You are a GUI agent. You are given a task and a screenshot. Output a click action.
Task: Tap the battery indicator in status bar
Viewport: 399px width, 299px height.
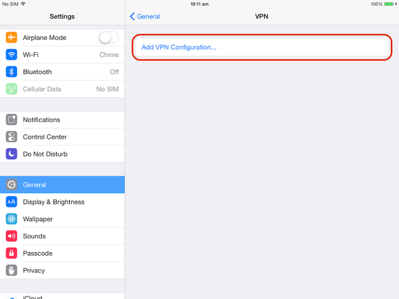tap(389, 4)
